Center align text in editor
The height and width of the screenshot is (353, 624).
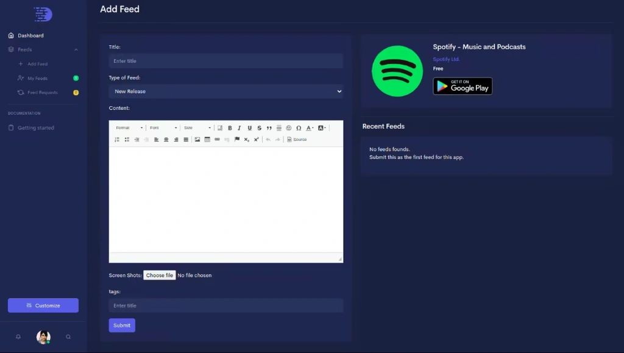click(166, 139)
